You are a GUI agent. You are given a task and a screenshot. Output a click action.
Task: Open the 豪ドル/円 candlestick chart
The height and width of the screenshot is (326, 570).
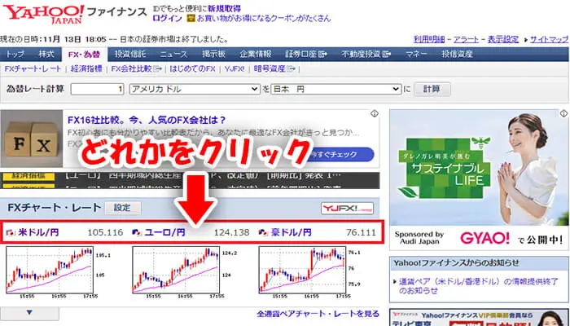click(x=303, y=270)
